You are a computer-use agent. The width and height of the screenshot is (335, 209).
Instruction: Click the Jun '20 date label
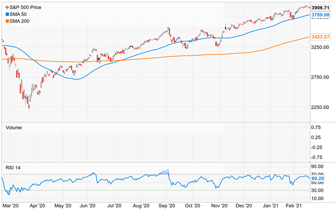tap(87, 206)
